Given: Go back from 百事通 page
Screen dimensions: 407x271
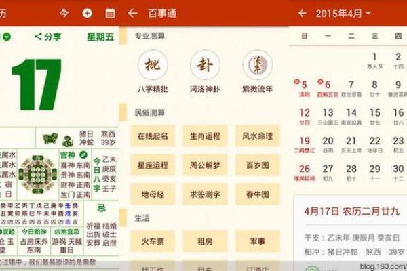Looking at the screenshot, I should click(x=133, y=13).
